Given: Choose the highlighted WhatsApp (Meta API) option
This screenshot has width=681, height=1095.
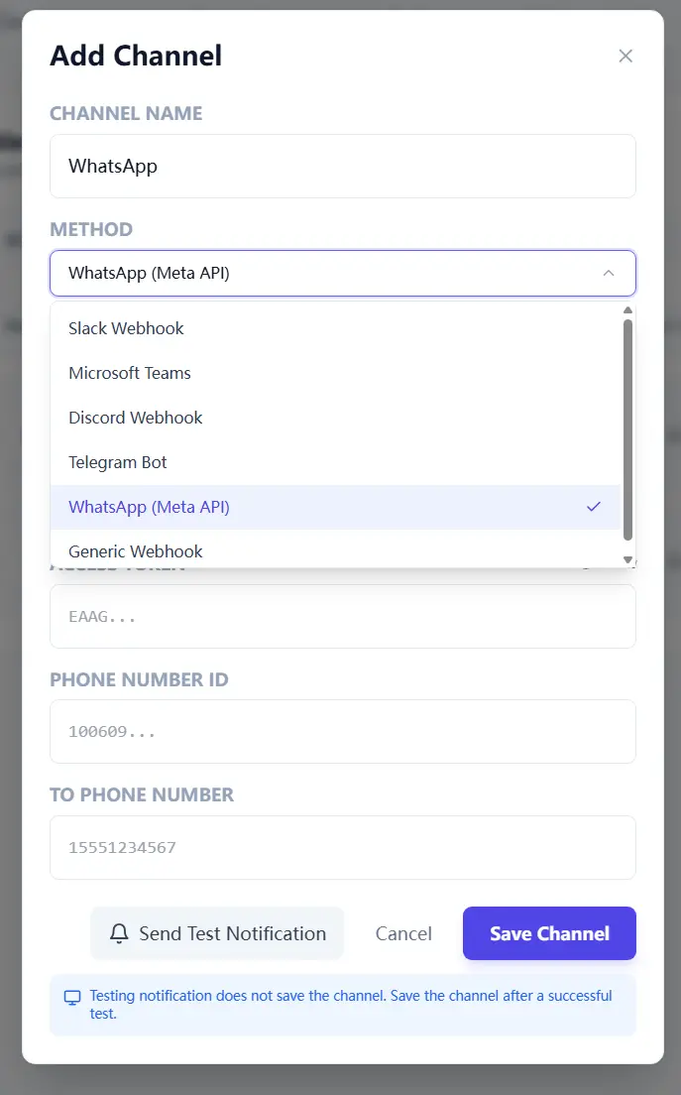Looking at the screenshot, I should pyautogui.click(x=336, y=507).
